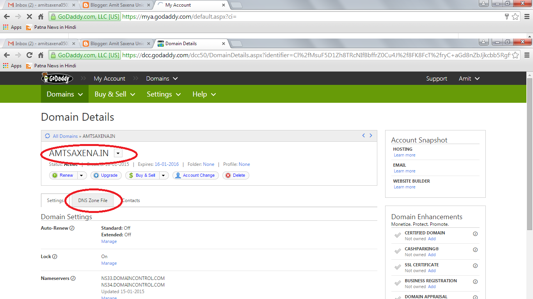Click the Renew button
The image size is (533, 299).
point(63,176)
